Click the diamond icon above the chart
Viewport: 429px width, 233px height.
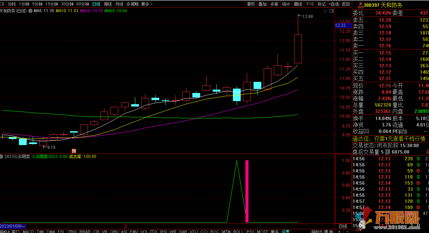pos(325,11)
